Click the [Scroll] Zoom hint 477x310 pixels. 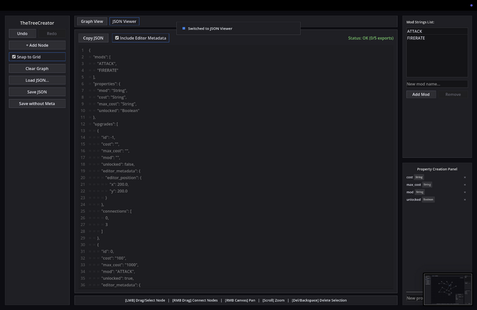coord(273,300)
